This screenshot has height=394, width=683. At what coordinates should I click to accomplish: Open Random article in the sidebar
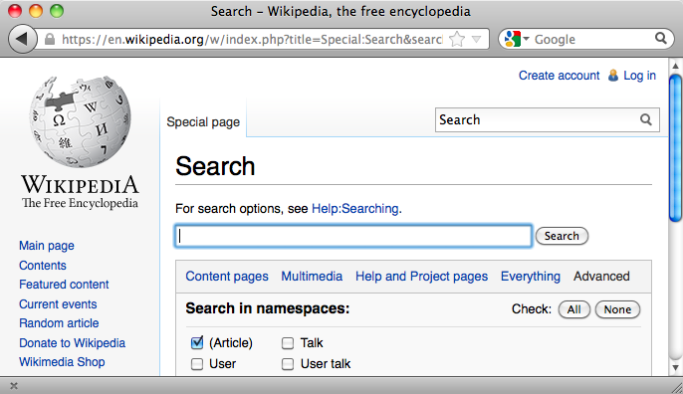tap(59, 323)
